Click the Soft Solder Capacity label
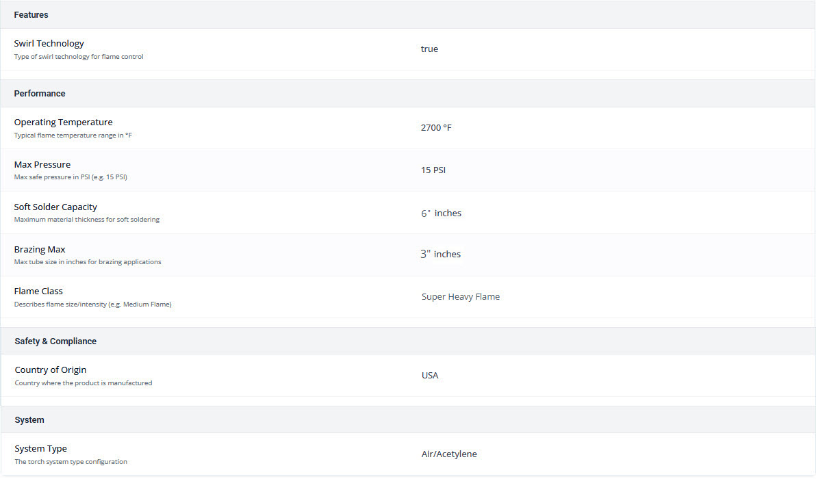Screen dimensions: 816x479 [55, 207]
